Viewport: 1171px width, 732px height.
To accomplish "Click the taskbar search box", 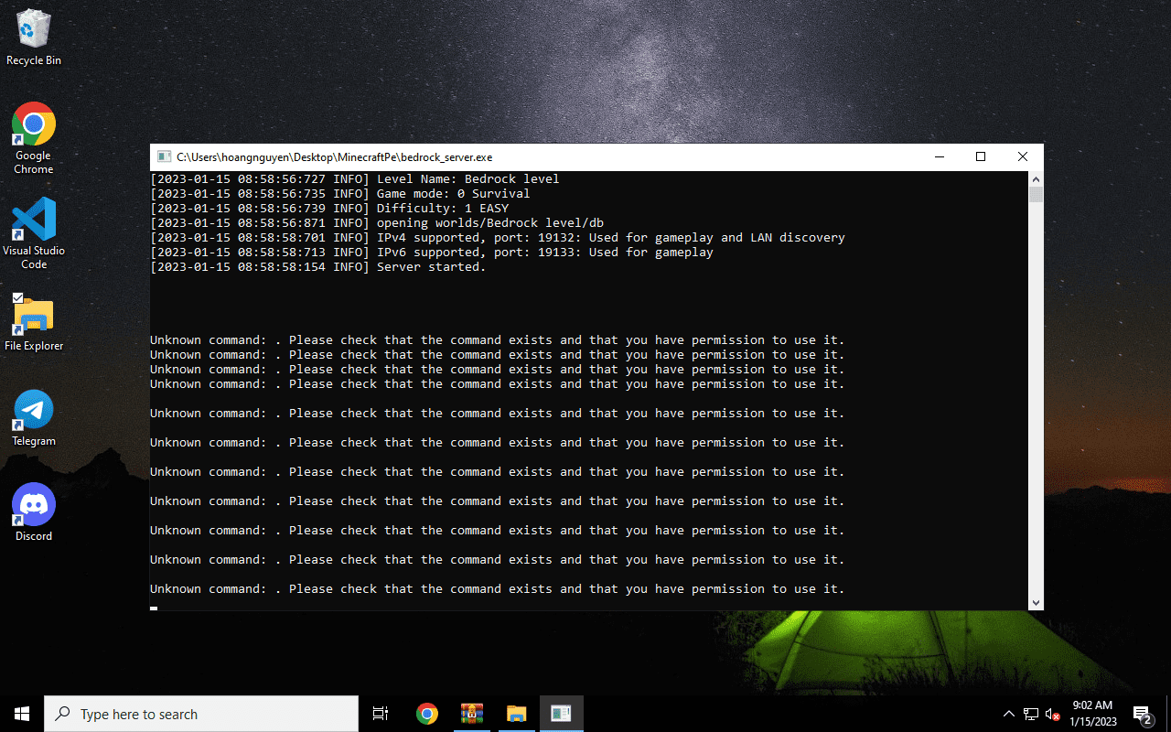I will coord(201,714).
